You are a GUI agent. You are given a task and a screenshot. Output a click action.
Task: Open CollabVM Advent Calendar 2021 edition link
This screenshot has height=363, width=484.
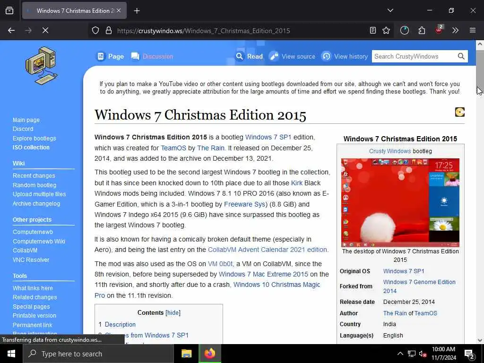(268, 250)
